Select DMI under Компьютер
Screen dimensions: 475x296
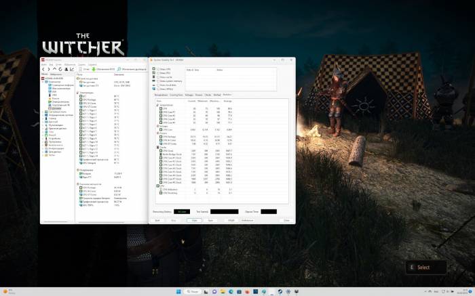[53, 92]
